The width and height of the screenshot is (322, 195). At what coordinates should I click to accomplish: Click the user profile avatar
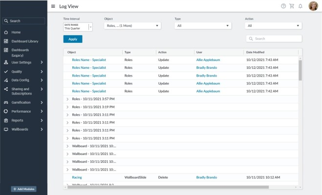pyautogui.click(x=313, y=6)
